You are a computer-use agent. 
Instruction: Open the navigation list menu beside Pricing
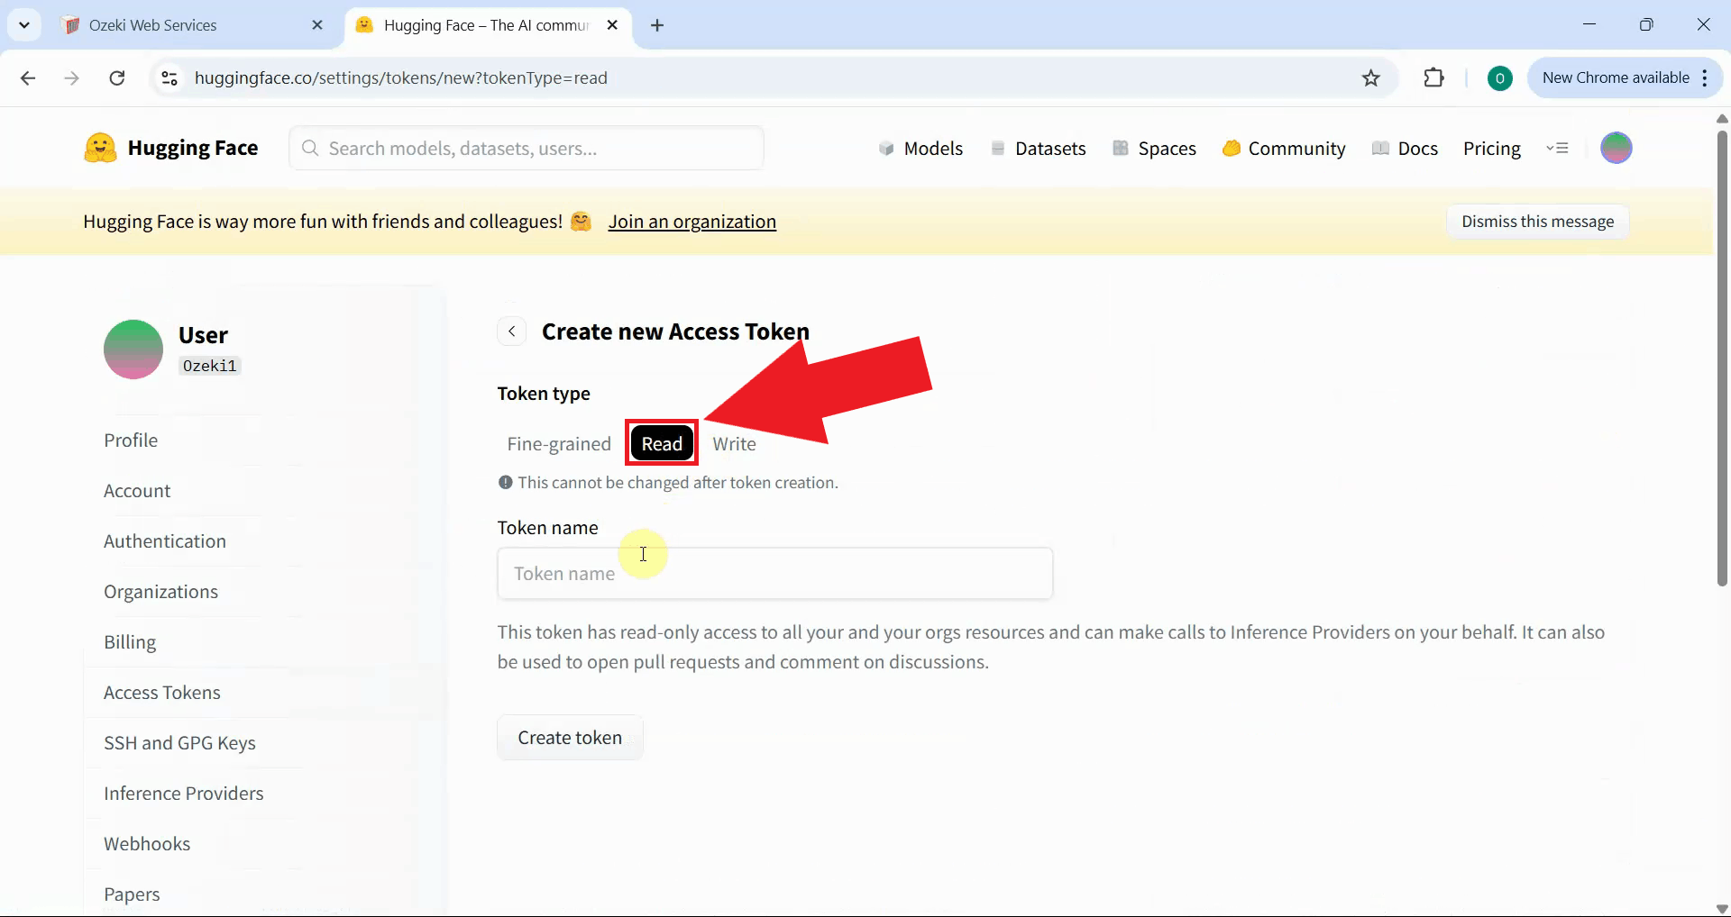(1559, 148)
